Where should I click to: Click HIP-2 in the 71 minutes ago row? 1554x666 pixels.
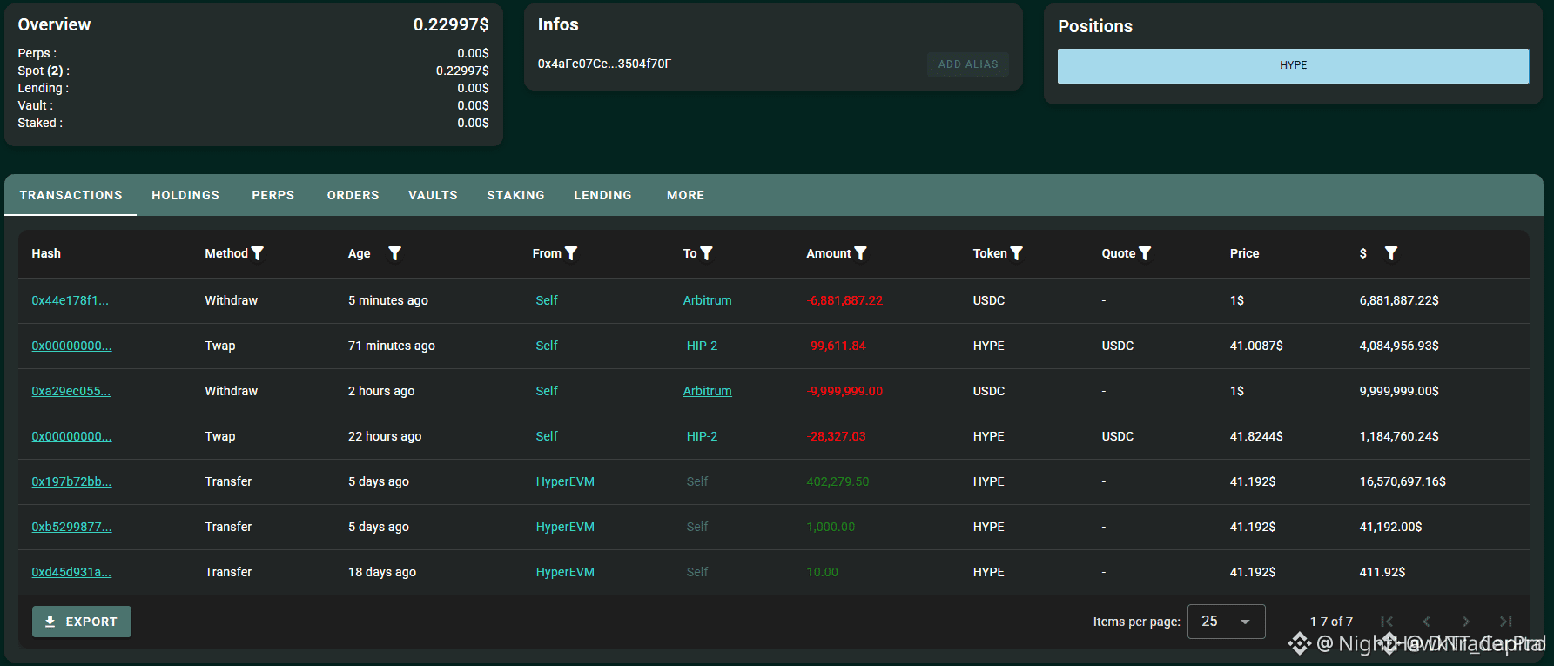click(x=702, y=346)
